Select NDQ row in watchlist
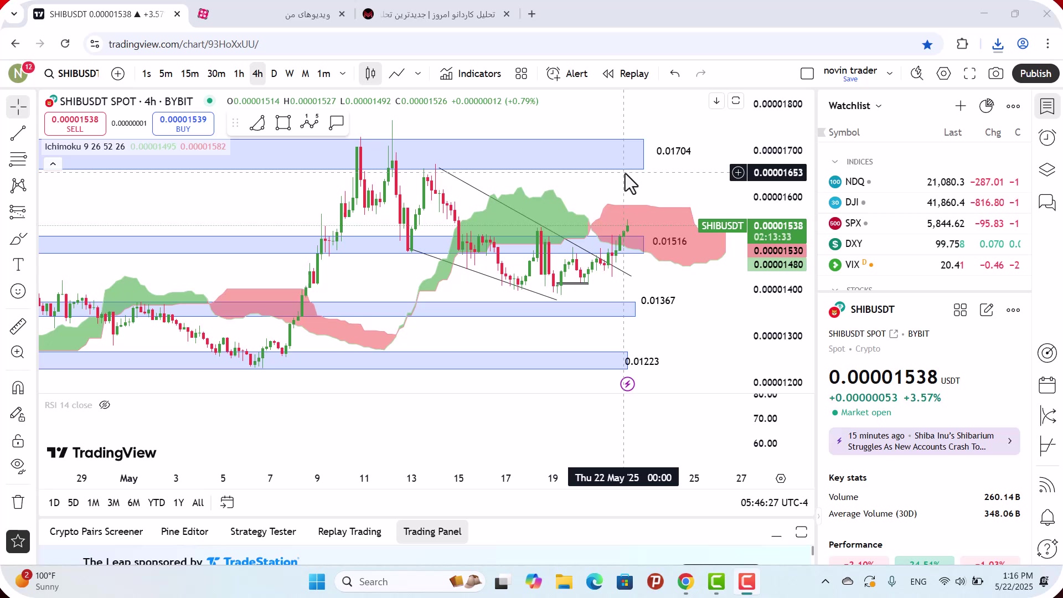Screen dimensions: 1063x598 click(x=924, y=182)
